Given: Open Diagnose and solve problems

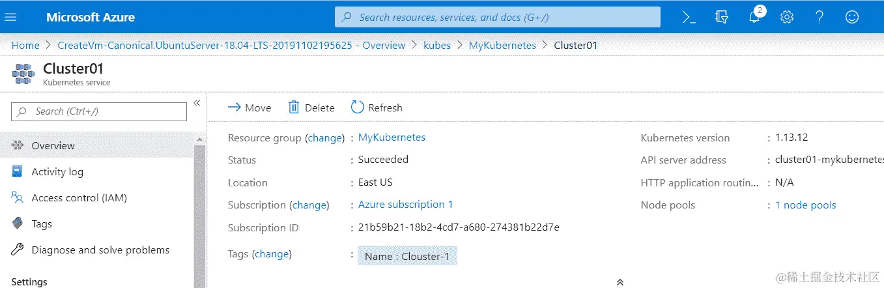Looking at the screenshot, I should coord(100,250).
